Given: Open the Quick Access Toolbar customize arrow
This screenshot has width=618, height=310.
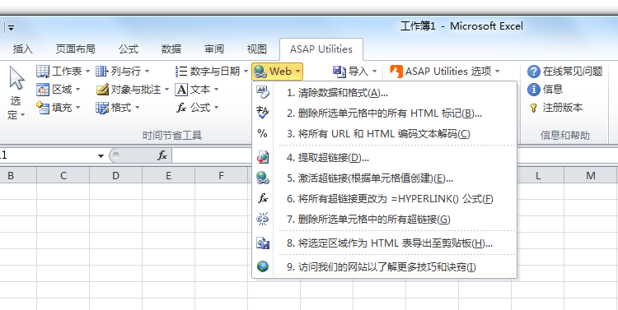Looking at the screenshot, I should 11,28.
